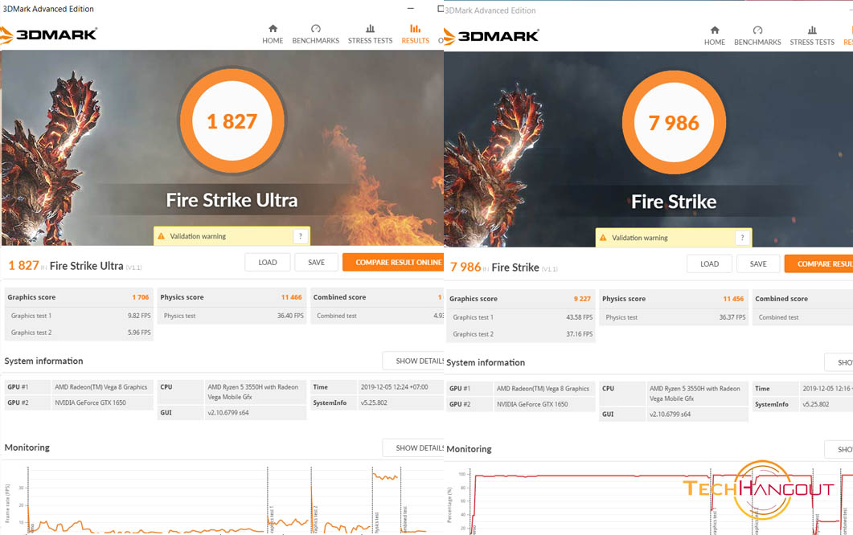The height and width of the screenshot is (535, 853).
Task: Click NVIDIA GeForce GTX 1650 in right window
Action: [x=532, y=405]
